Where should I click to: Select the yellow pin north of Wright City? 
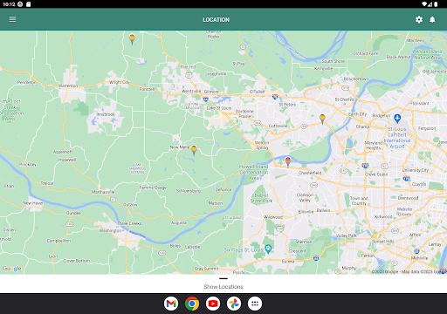click(132, 39)
